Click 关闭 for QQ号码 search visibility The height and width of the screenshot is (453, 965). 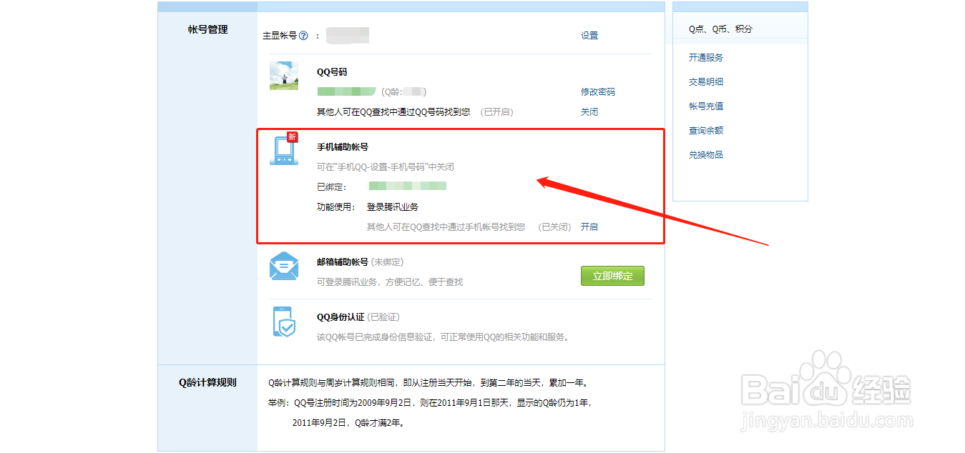589,112
